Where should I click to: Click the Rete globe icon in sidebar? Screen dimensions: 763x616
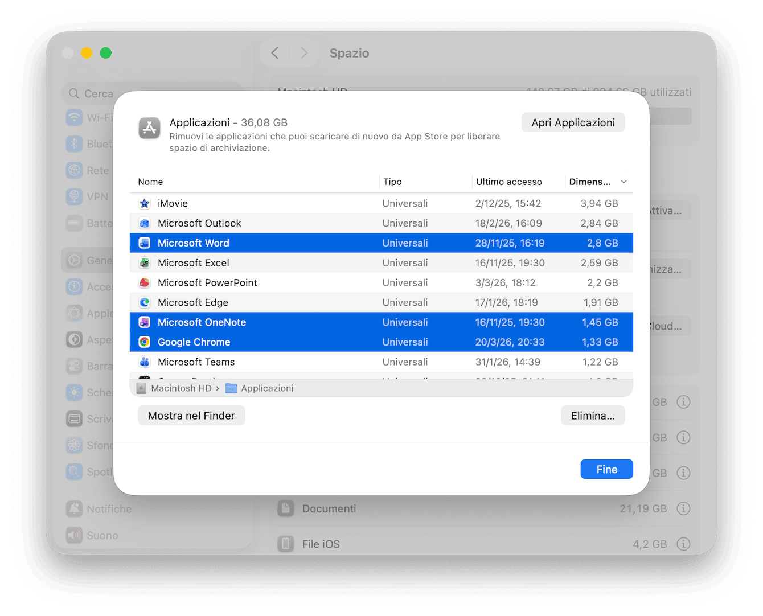(x=75, y=170)
